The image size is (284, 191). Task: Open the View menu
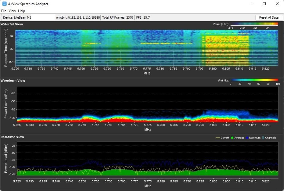click(x=12, y=11)
